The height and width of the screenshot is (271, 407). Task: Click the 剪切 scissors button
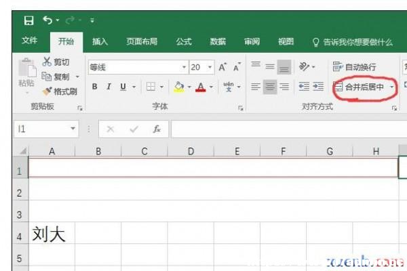56,62
